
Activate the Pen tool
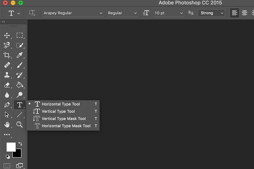7,105
